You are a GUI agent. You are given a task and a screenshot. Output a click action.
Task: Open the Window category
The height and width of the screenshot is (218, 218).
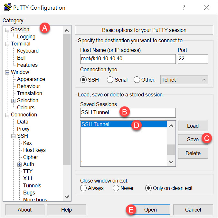click(x=20, y=72)
